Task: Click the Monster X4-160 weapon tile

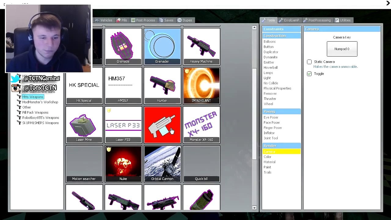Action: (x=201, y=125)
